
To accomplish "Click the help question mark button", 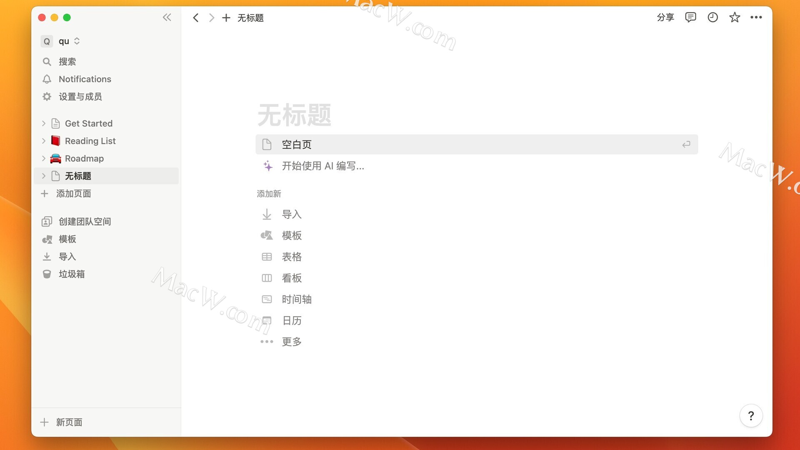I will tap(751, 415).
